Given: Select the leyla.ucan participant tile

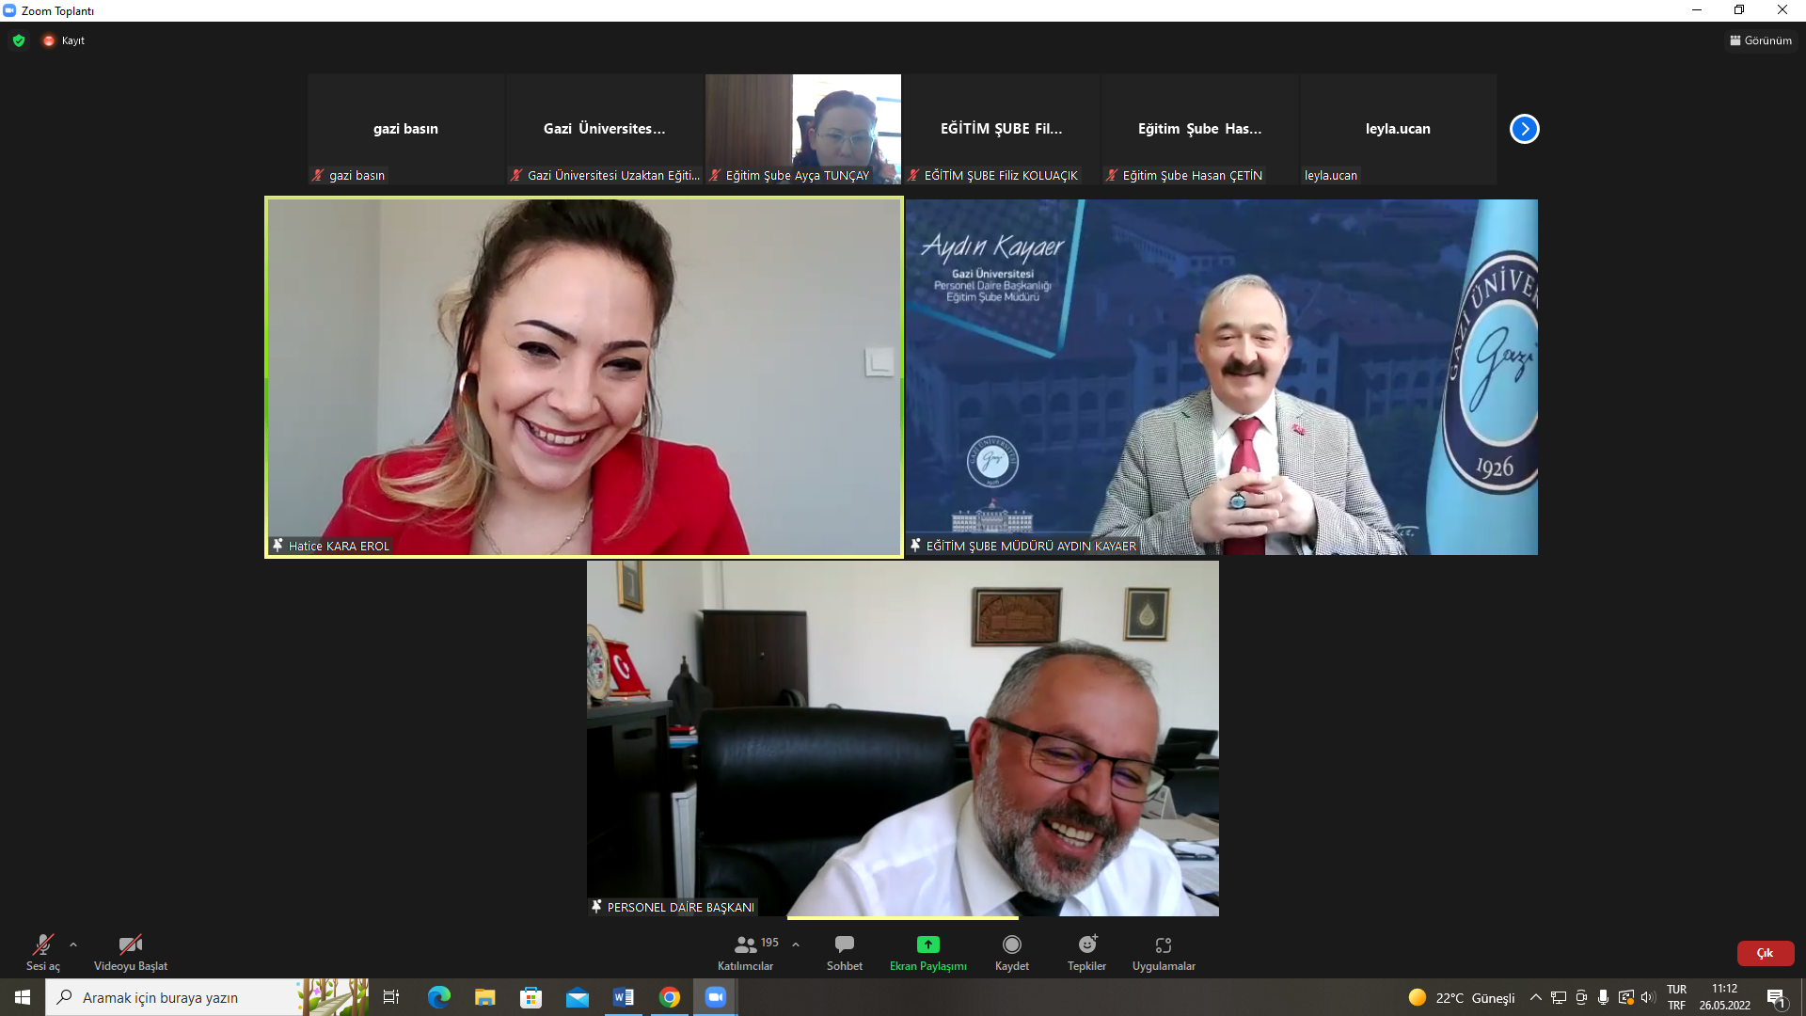Looking at the screenshot, I should tap(1398, 129).
